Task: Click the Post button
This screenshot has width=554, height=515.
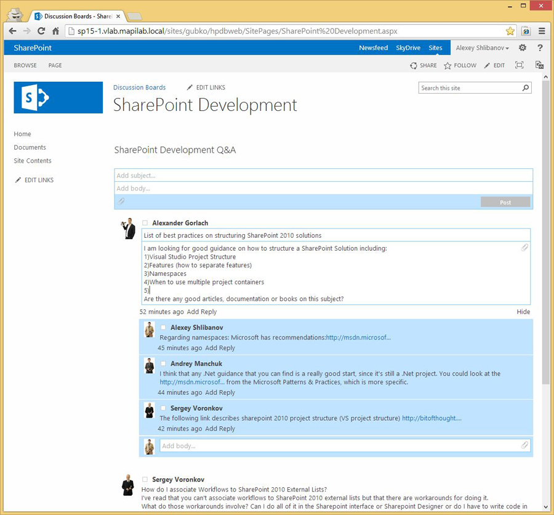Action: pyautogui.click(x=505, y=202)
